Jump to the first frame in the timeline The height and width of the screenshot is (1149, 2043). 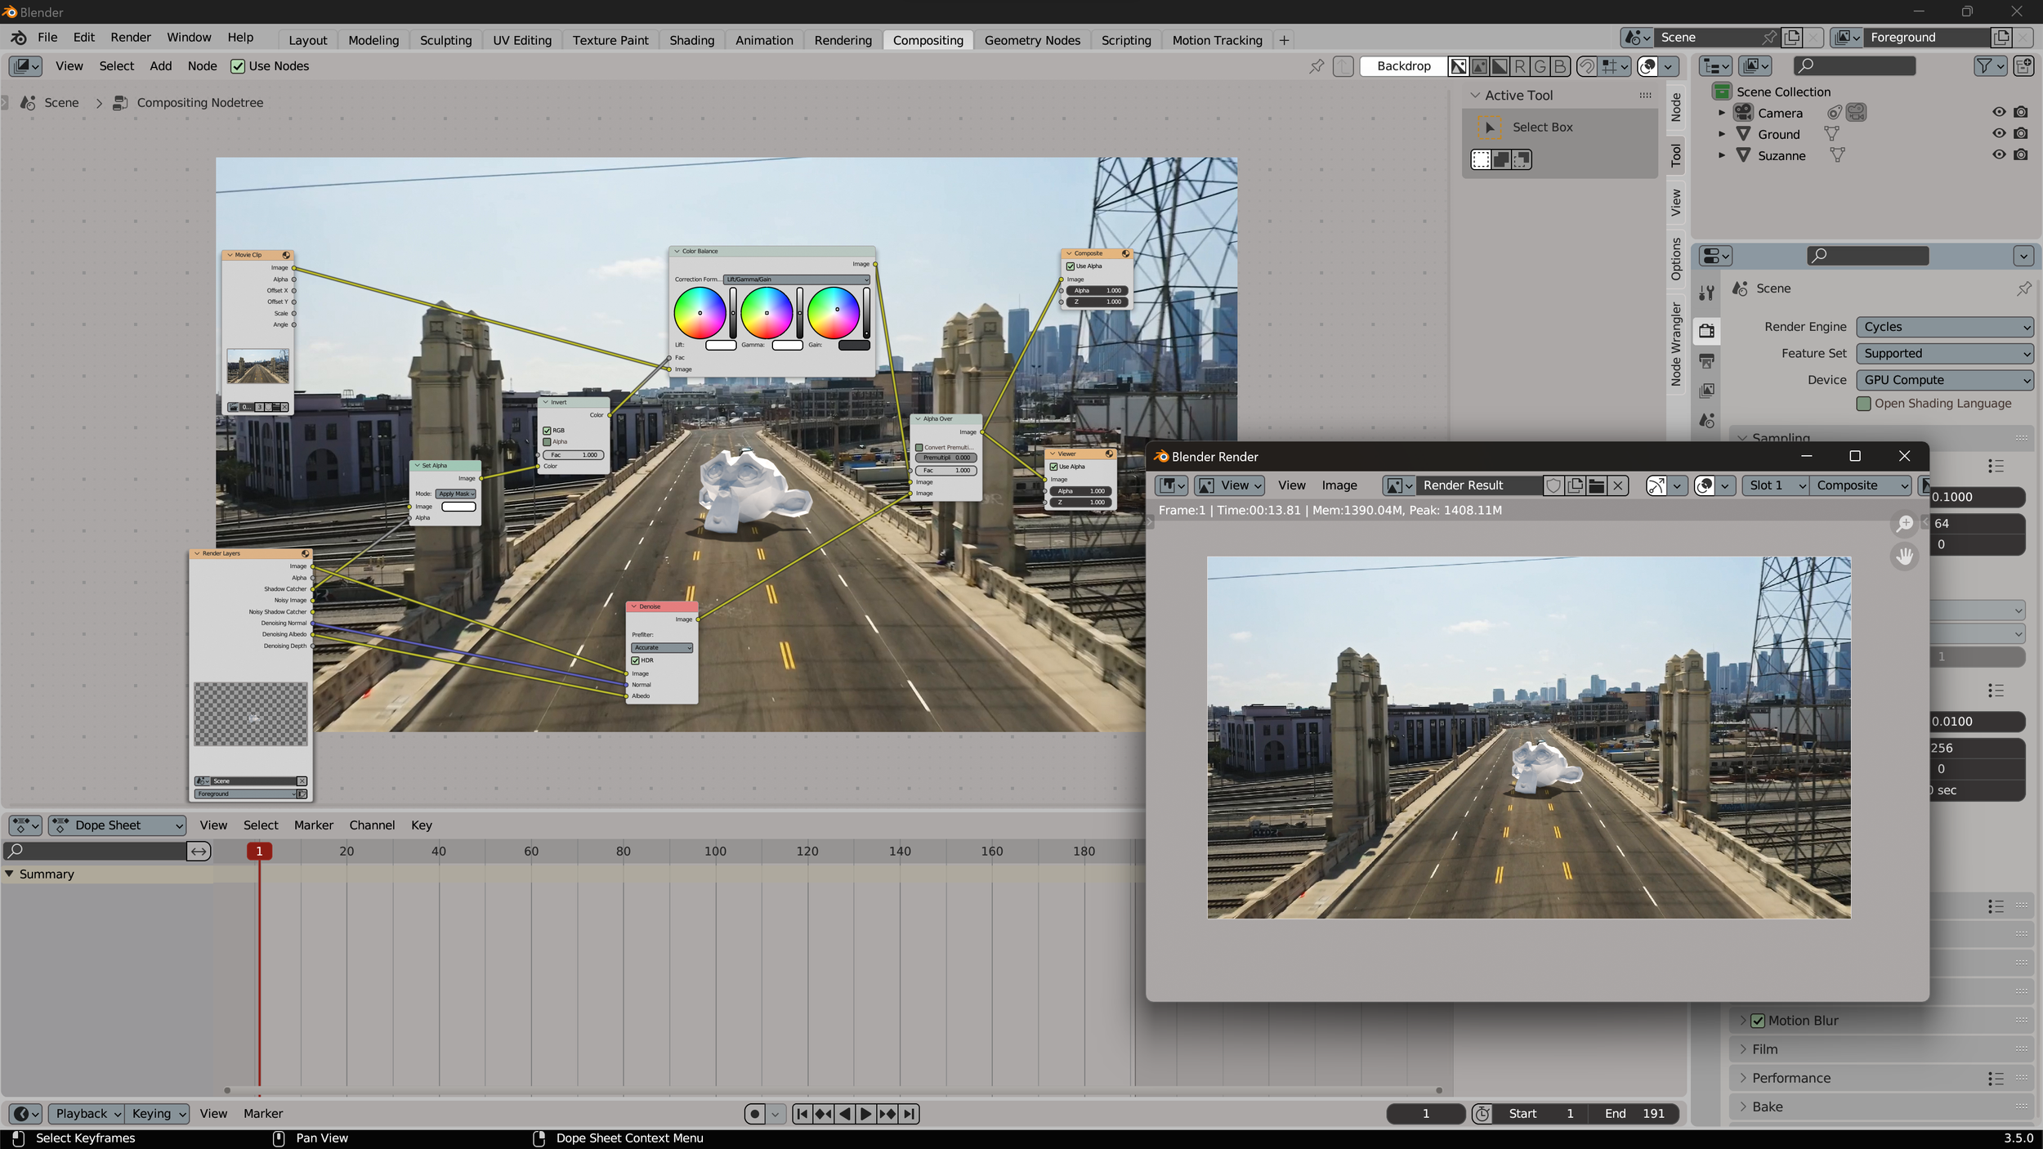pyautogui.click(x=802, y=1114)
